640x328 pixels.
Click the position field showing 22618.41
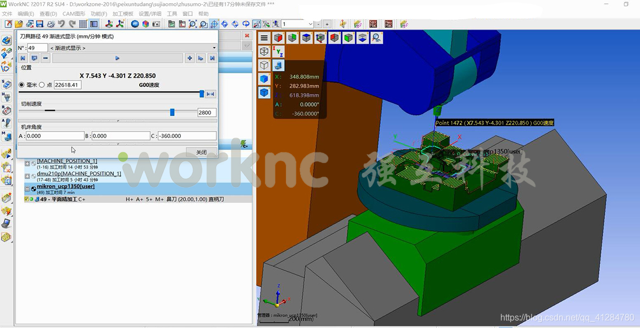[x=68, y=84]
